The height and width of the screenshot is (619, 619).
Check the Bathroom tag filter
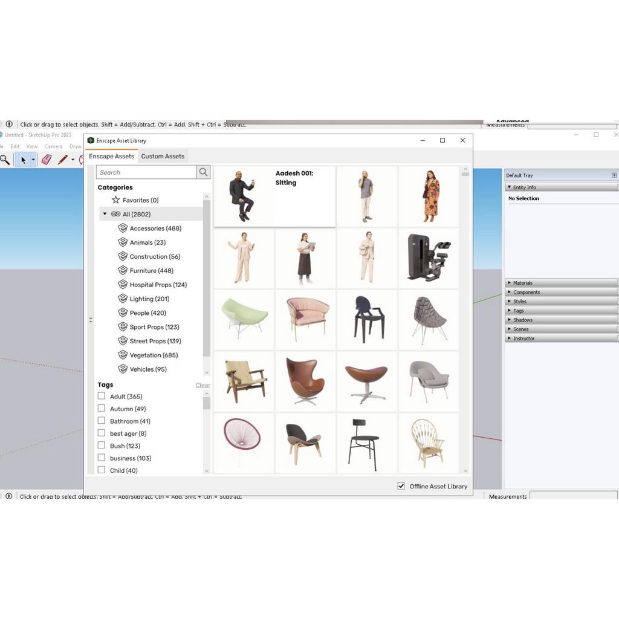click(x=102, y=421)
